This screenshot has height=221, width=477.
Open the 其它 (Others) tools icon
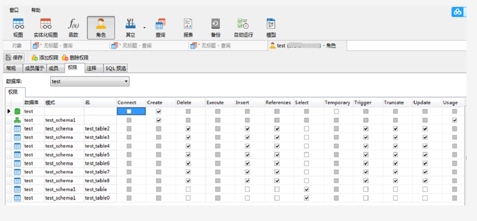(130, 28)
